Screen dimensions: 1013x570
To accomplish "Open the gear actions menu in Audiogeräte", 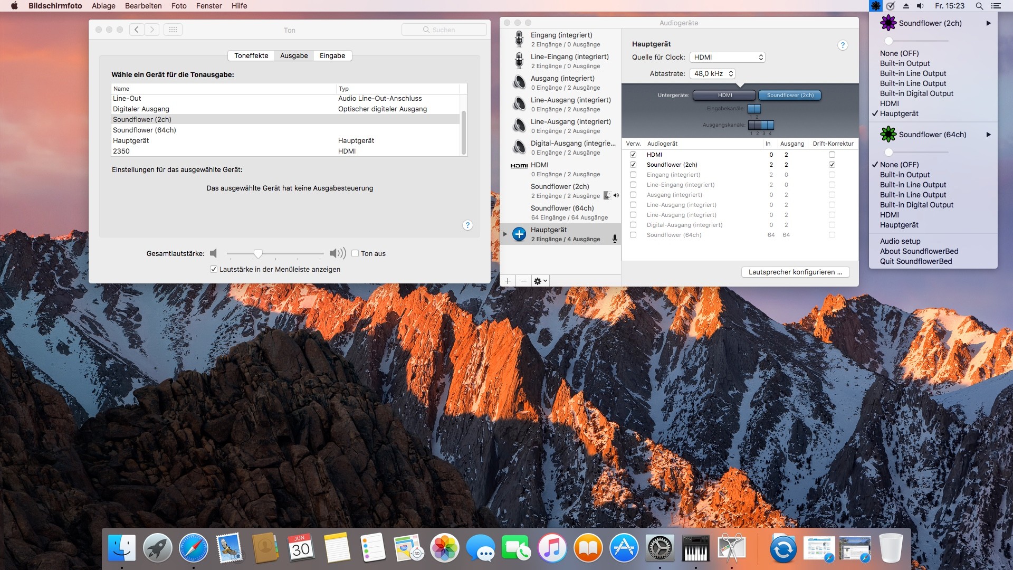I will [540, 281].
